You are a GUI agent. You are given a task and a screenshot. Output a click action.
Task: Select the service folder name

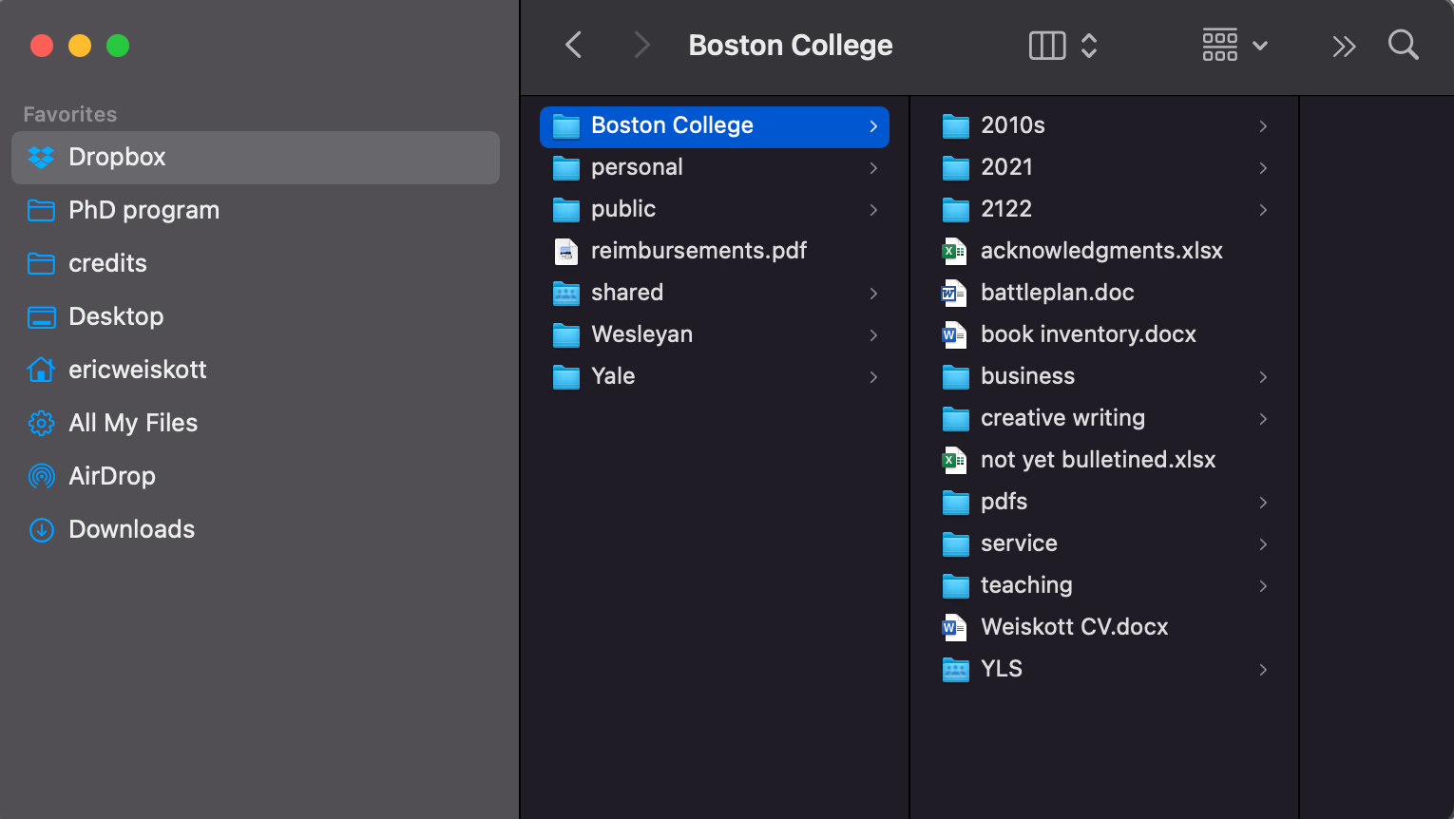[1019, 543]
